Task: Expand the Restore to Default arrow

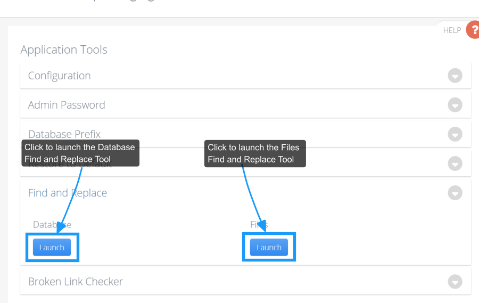Action: coord(455,163)
